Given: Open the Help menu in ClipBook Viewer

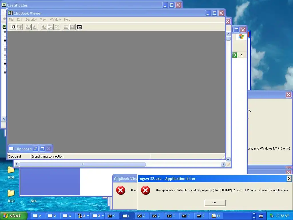Looking at the screenshot, I should coord(67,19).
